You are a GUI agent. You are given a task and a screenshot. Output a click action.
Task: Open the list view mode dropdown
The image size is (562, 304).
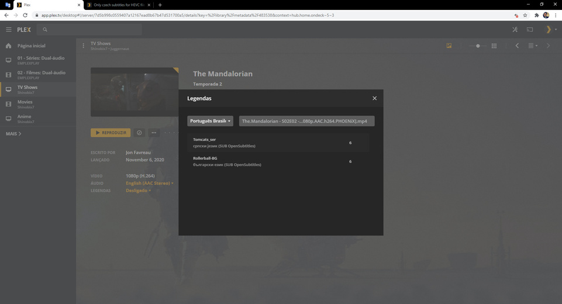pyautogui.click(x=533, y=46)
